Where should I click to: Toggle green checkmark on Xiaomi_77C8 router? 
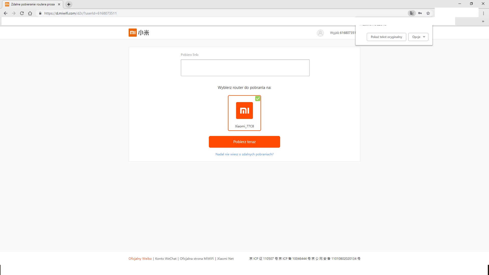pos(258,99)
